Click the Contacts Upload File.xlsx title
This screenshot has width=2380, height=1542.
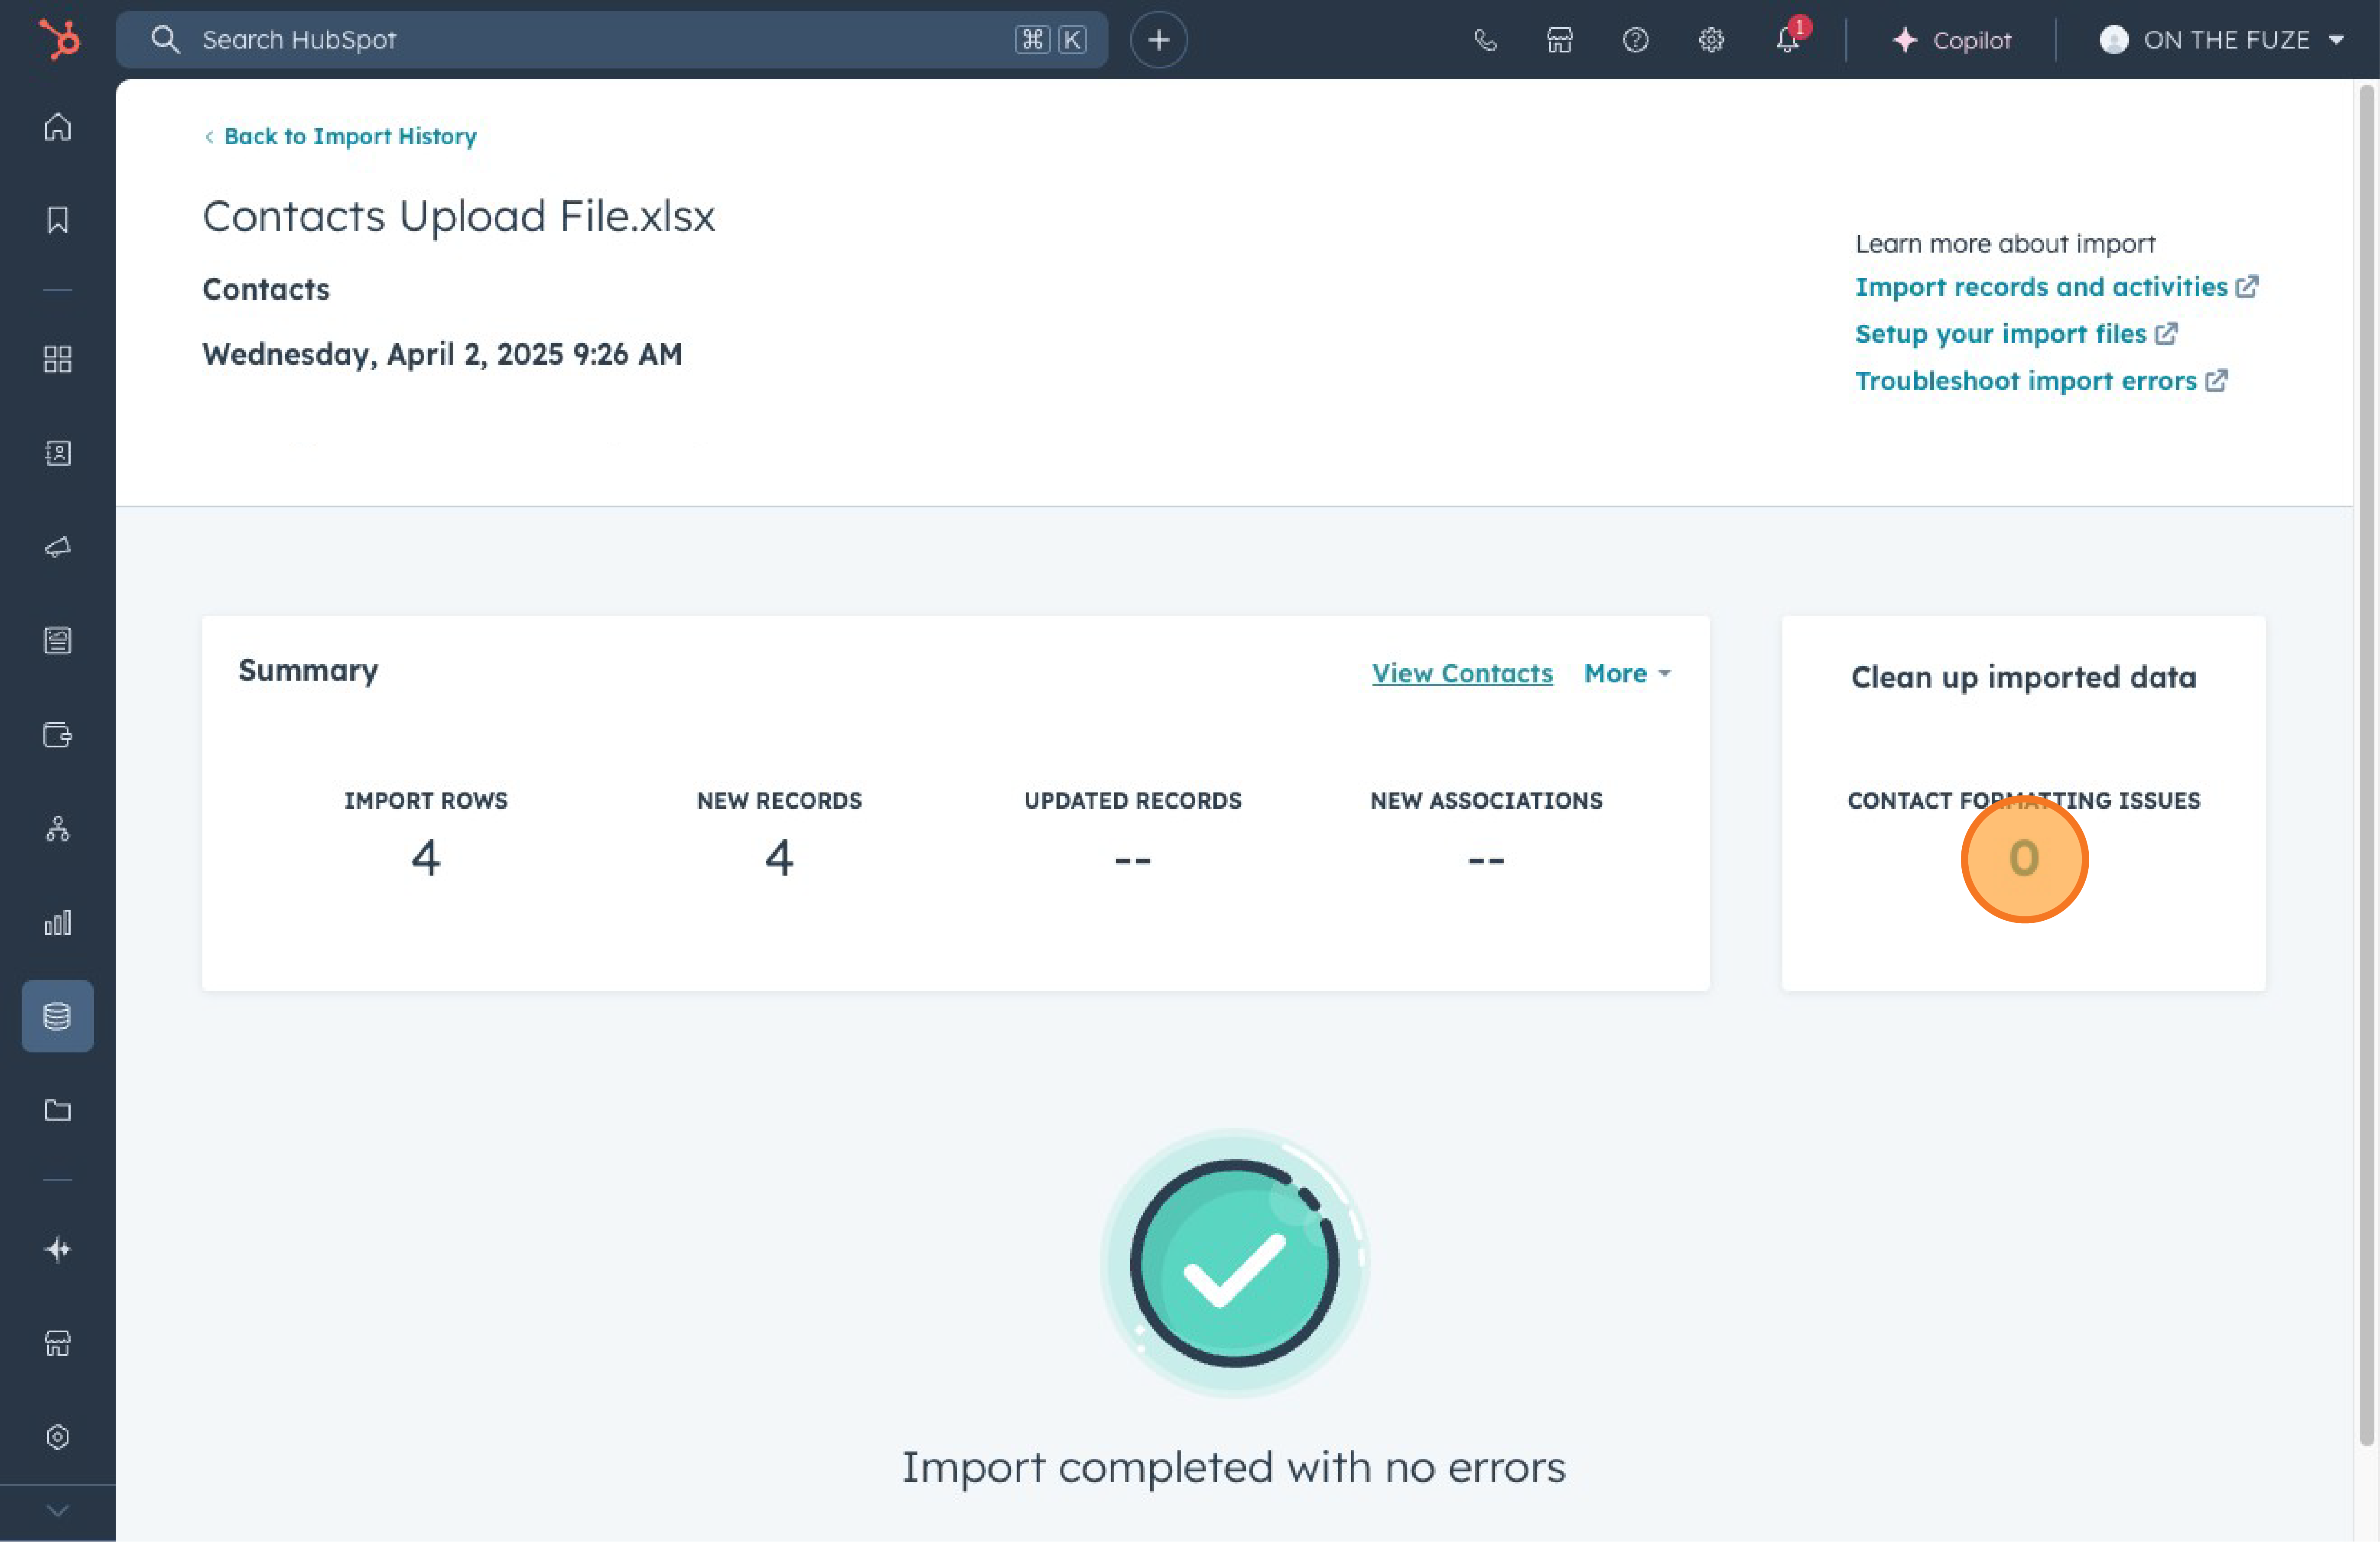(x=459, y=216)
